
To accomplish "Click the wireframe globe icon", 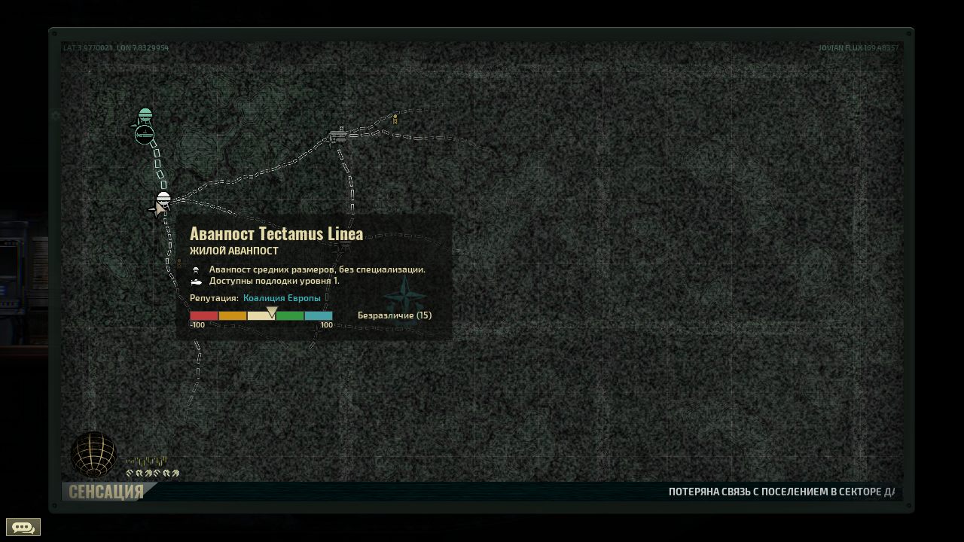I will click(x=93, y=454).
